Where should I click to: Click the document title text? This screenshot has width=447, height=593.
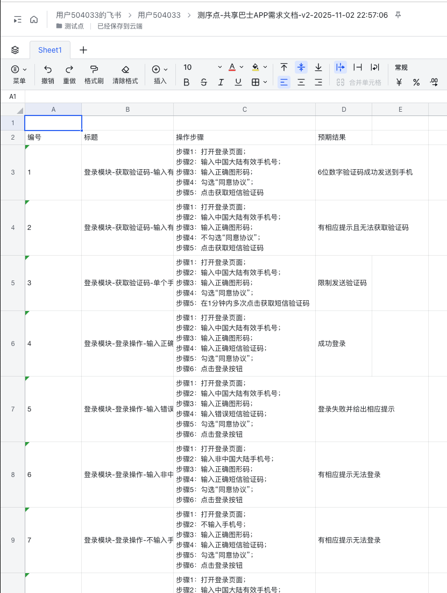293,15
